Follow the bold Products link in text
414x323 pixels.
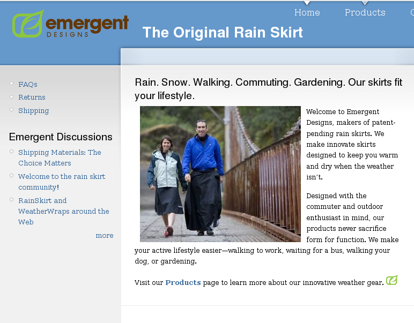click(x=183, y=282)
